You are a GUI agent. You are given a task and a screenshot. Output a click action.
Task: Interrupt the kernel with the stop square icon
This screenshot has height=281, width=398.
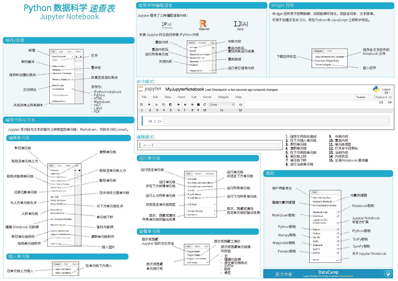pyautogui.click(x=198, y=105)
